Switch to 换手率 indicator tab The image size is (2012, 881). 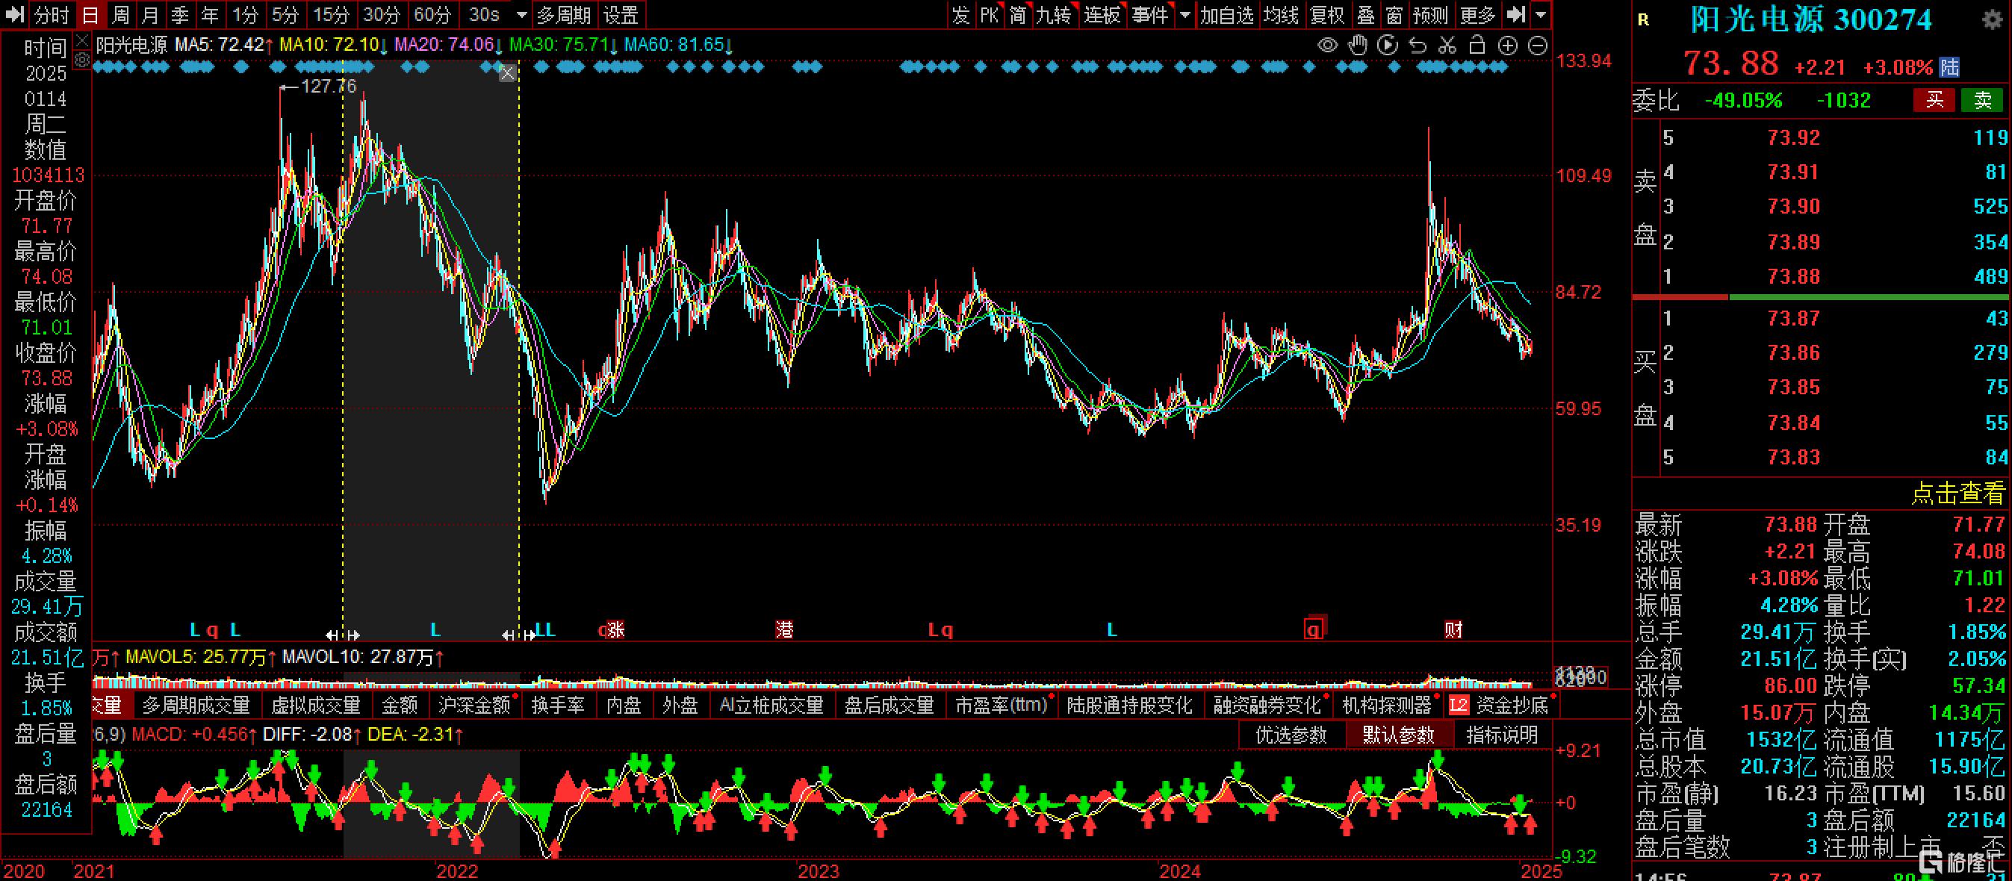559,706
